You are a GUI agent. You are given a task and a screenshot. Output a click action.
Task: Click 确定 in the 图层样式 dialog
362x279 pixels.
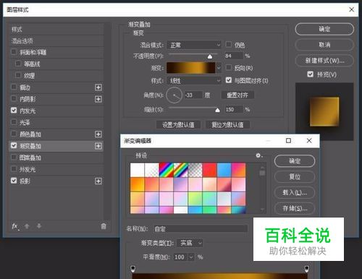point(324,29)
